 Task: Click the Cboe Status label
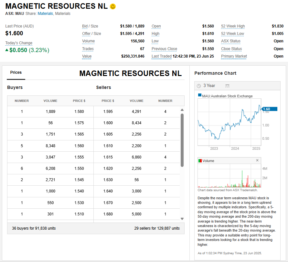(x=231, y=49)
